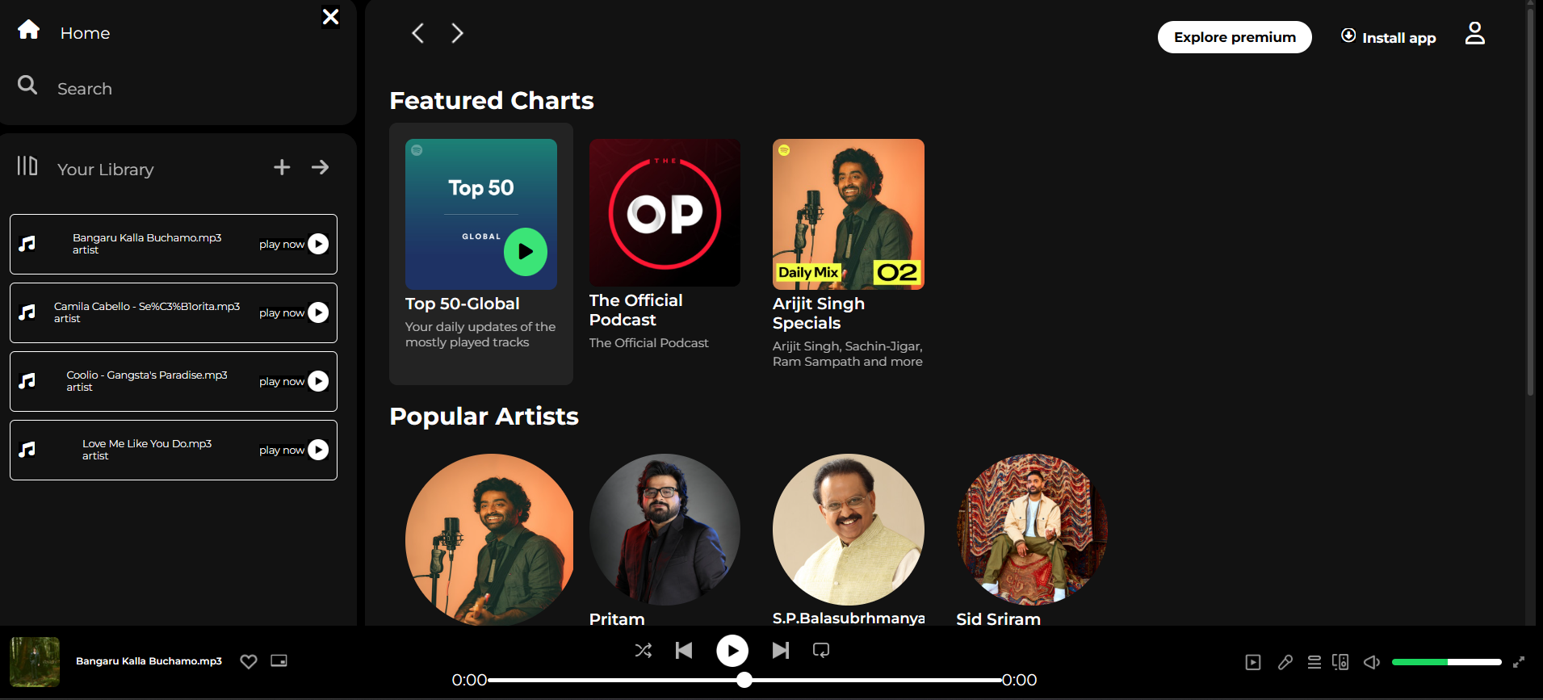The image size is (1543, 700).
Task: Toggle repeat mode in the player
Action: [821, 650]
